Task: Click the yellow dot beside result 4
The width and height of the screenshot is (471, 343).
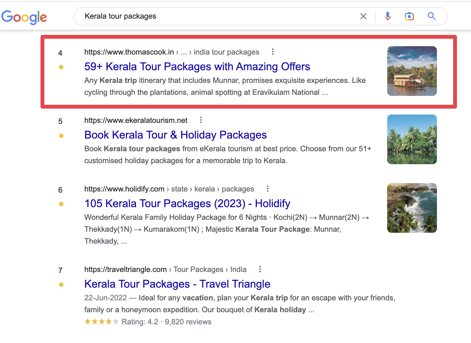Action: point(61,67)
